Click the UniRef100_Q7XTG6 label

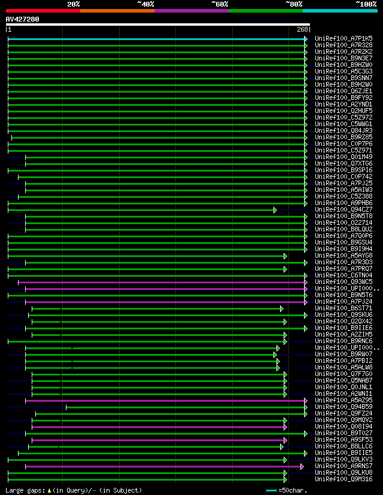(344, 164)
